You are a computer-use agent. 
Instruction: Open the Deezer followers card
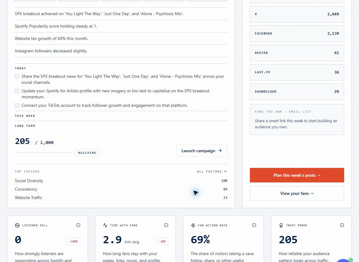click(x=297, y=53)
